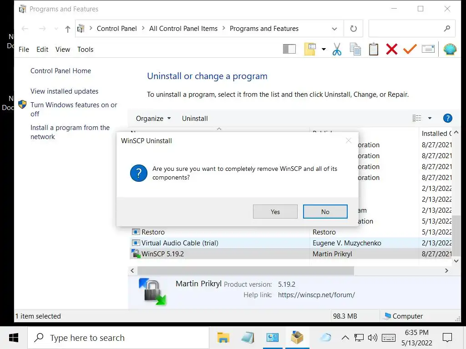
Task: Open the folder options dropdown arrow
Action: pos(324,49)
